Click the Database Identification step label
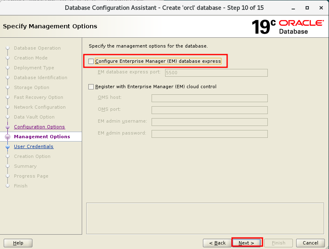Screen dimensions: 329x249 click(x=41, y=78)
